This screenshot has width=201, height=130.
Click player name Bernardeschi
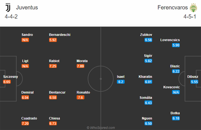pos(60,35)
